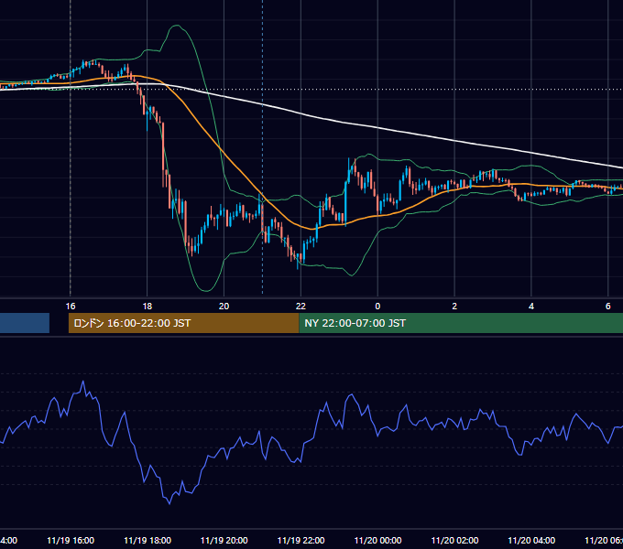The width and height of the screenshot is (623, 549).
Task: Click the 11/19 16:00 label on indicator axis
Action: (x=71, y=540)
